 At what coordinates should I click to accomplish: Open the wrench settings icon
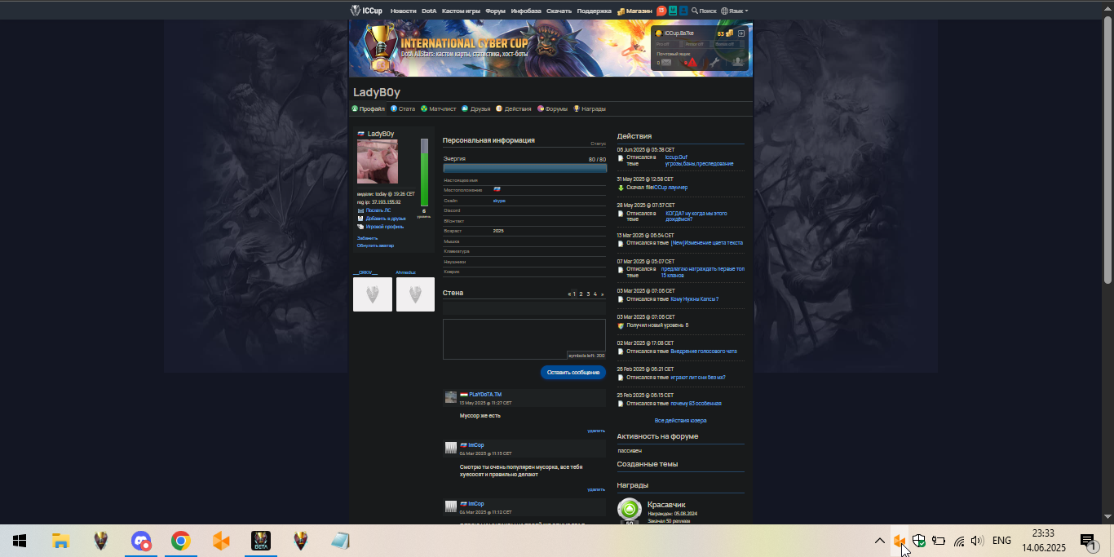pos(714,62)
